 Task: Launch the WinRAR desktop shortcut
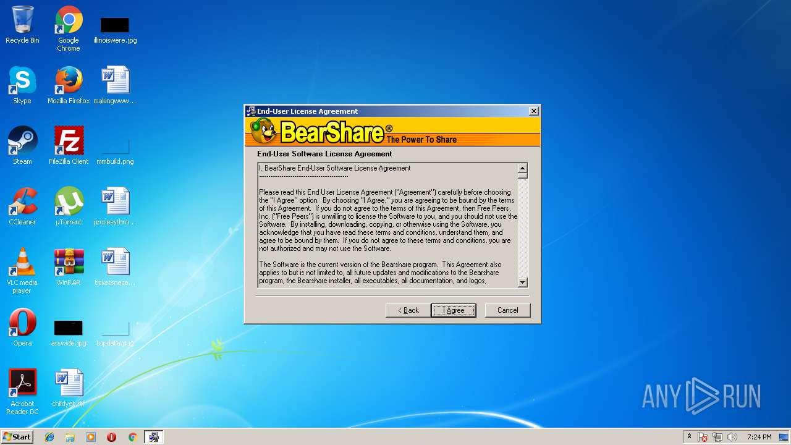(x=69, y=267)
